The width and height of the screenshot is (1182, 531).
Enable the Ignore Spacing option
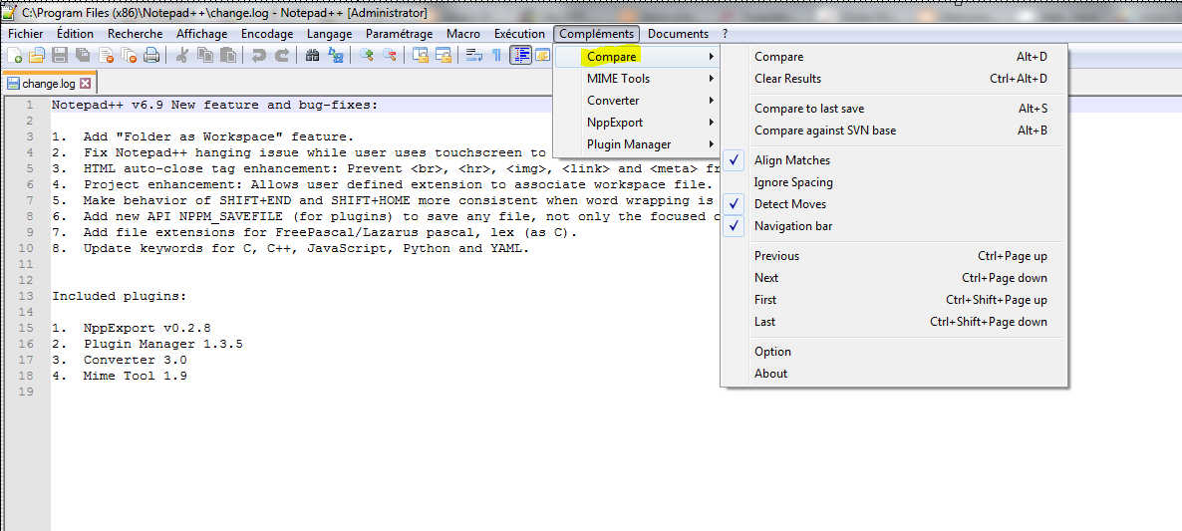click(793, 182)
